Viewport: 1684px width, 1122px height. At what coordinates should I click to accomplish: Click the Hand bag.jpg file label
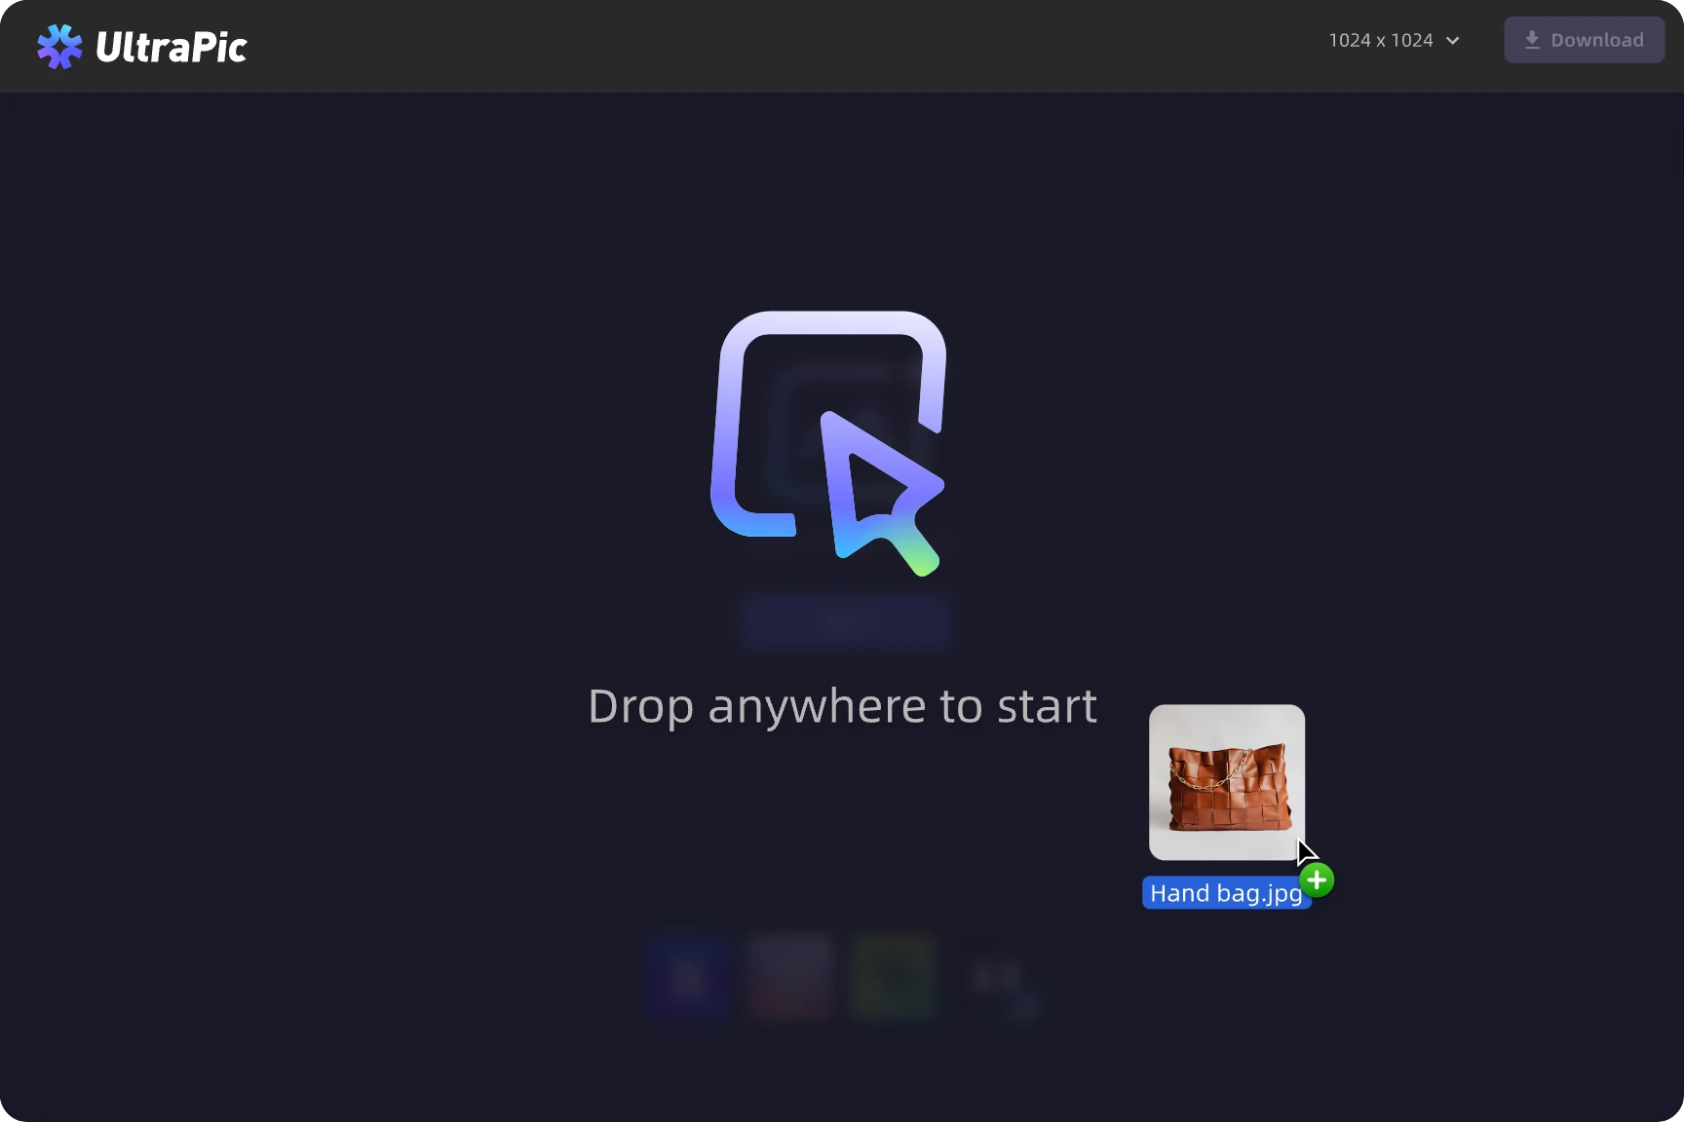point(1225,893)
